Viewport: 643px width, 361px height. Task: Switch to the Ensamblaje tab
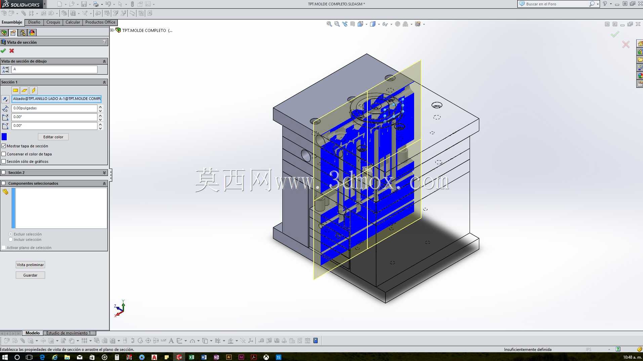pos(12,22)
